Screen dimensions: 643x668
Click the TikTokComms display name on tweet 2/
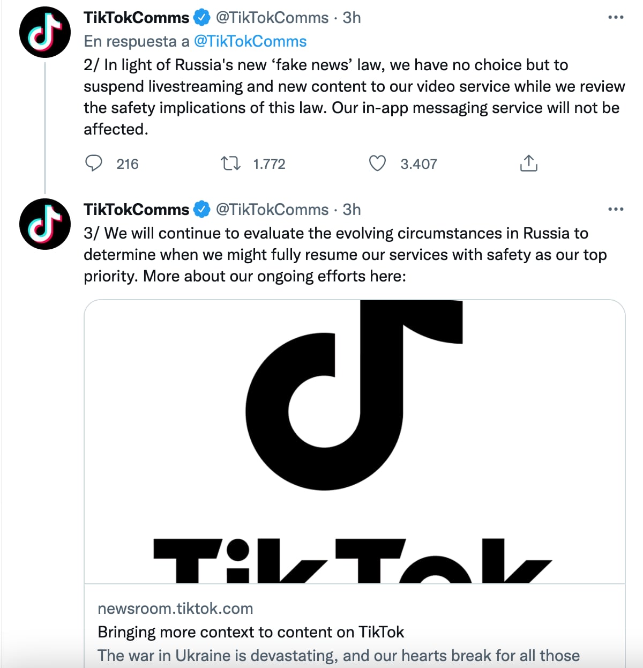coord(137,17)
